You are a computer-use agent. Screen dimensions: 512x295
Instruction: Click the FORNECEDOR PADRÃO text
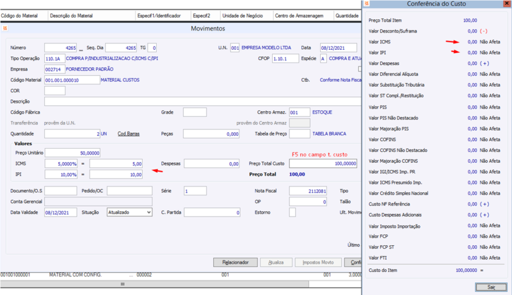coord(90,70)
